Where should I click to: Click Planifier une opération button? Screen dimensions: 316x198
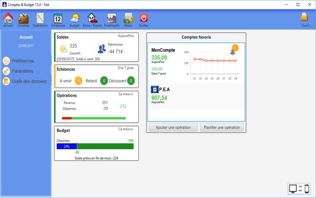point(222,128)
